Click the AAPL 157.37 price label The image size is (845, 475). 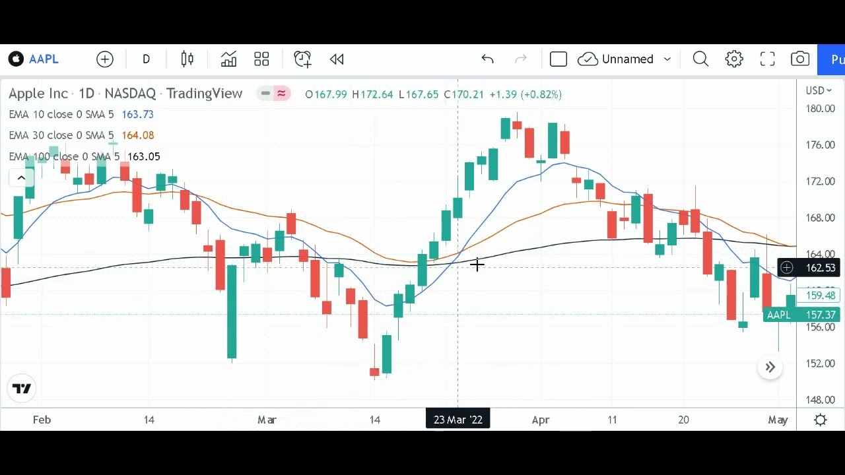[x=800, y=315]
